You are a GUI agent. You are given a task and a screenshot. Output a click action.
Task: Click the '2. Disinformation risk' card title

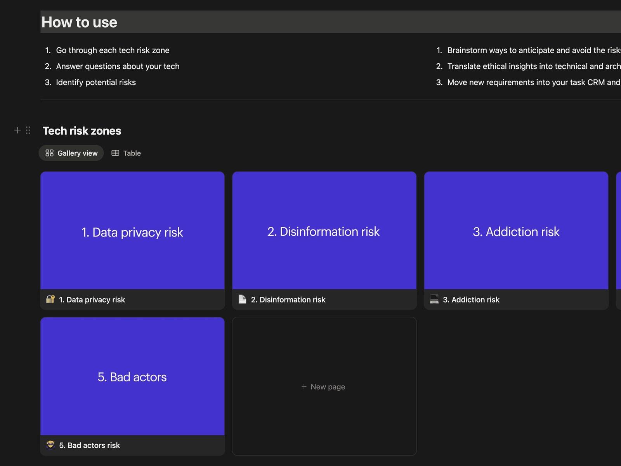click(288, 299)
